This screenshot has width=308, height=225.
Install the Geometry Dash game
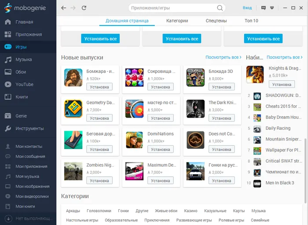99,118
